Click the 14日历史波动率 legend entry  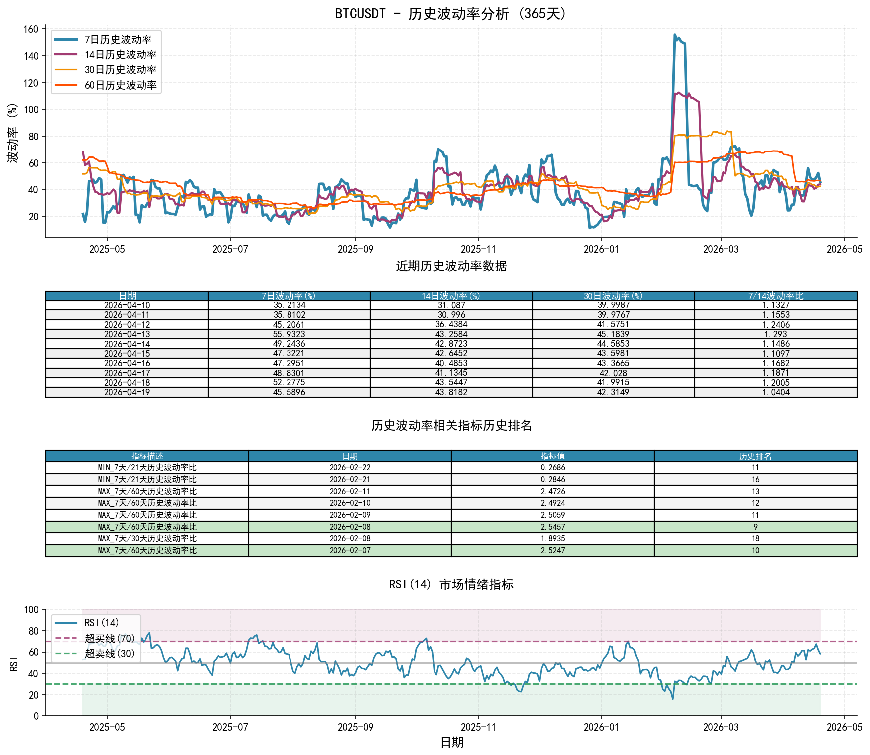pos(105,55)
